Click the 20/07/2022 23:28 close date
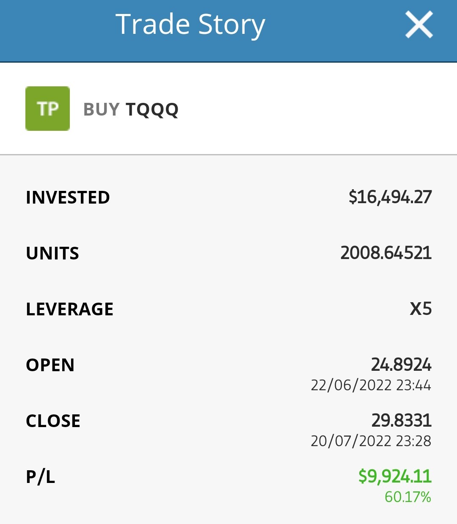This screenshot has height=524, width=457. (371, 441)
